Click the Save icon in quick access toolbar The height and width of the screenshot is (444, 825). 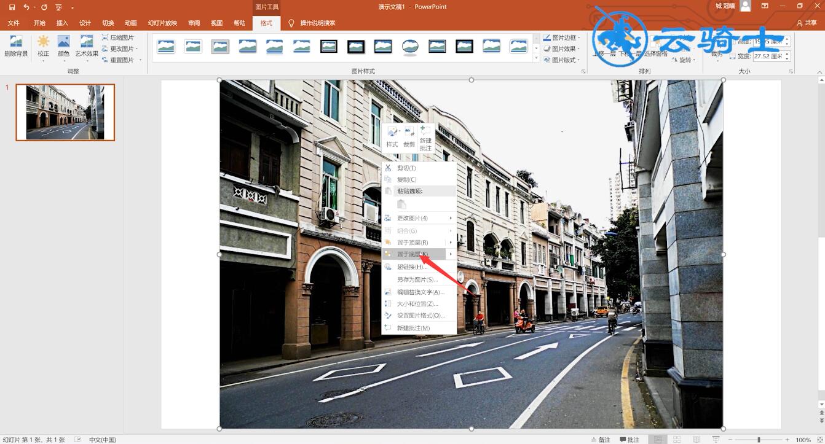point(12,7)
